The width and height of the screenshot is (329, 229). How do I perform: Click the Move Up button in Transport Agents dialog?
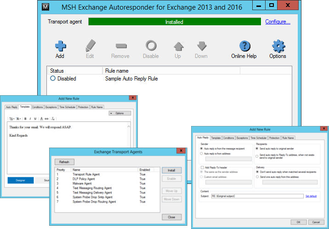coord(172,191)
